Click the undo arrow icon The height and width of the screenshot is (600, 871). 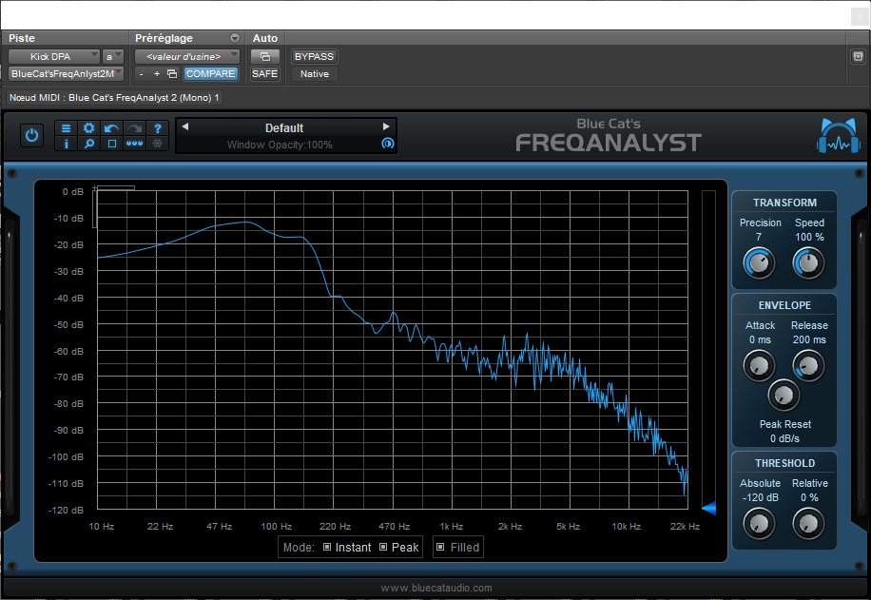[x=111, y=128]
